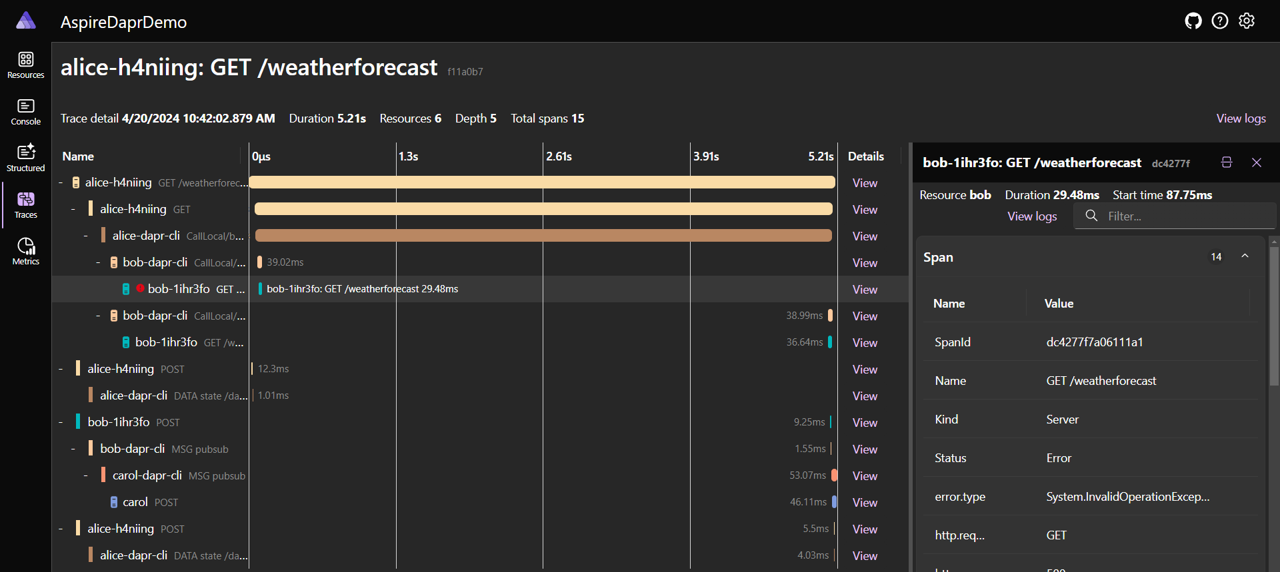Go to the Console logs page
The height and width of the screenshot is (572, 1280).
26,112
